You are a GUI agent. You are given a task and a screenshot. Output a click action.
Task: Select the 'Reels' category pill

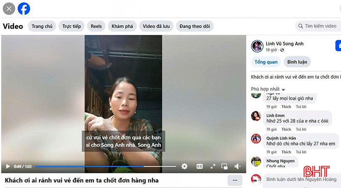pyautogui.click(x=96, y=26)
